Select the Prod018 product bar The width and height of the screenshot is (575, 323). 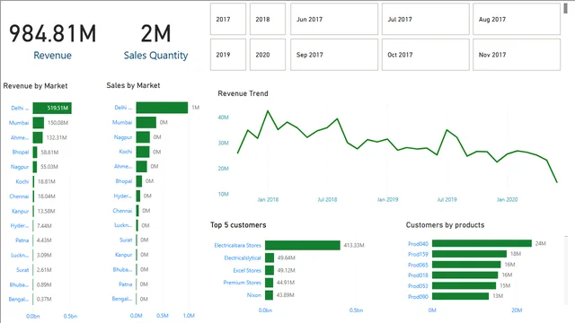click(465, 275)
